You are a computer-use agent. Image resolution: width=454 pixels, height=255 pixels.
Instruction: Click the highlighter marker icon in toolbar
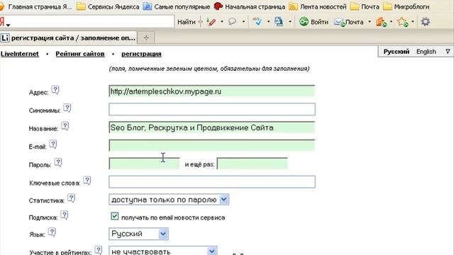tap(211, 22)
